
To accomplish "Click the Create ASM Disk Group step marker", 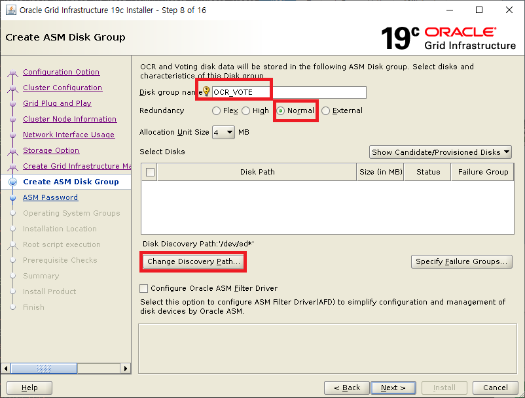I will (12, 182).
